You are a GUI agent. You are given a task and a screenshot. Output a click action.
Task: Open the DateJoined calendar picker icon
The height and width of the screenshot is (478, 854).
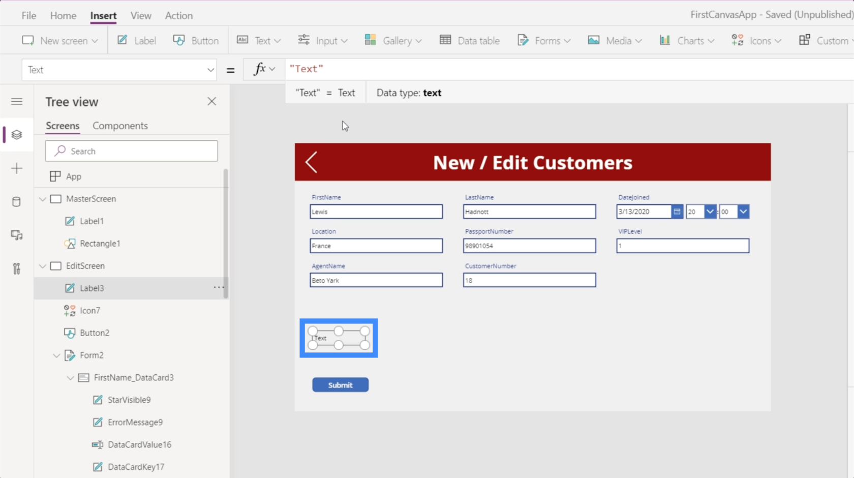point(677,212)
